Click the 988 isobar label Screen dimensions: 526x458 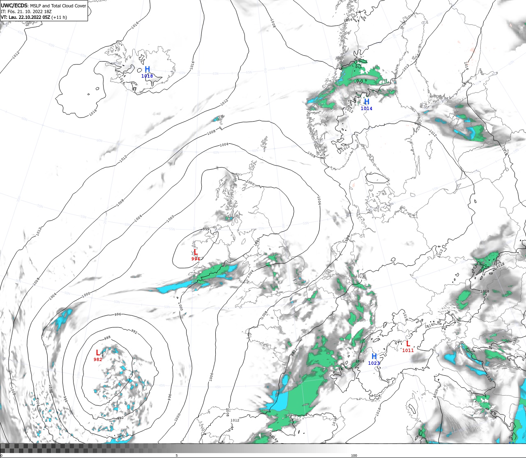(107, 338)
